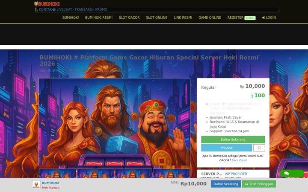The image size is (308, 192).
Task: Select the second thumbnail below the banner
Action: point(96,173)
